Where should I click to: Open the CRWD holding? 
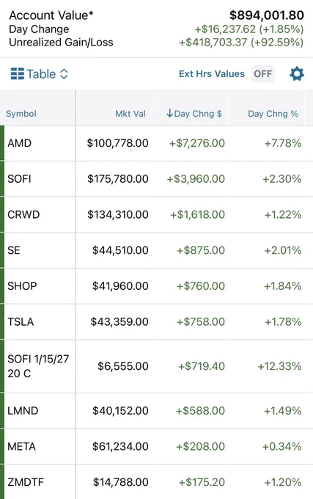tap(156, 214)
